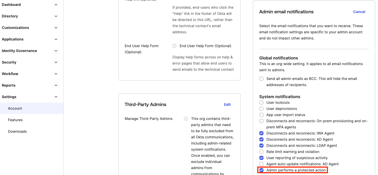Navigate to the Downloads page
Screen dimensions: 378x175
point(17,131)
